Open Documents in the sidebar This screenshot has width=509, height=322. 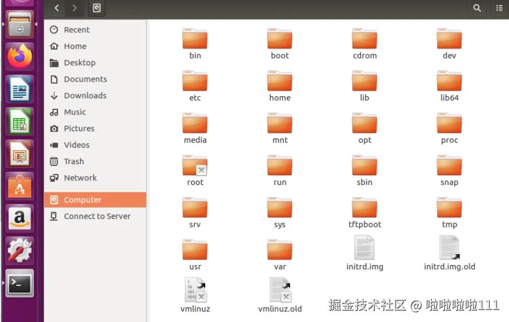95,79
